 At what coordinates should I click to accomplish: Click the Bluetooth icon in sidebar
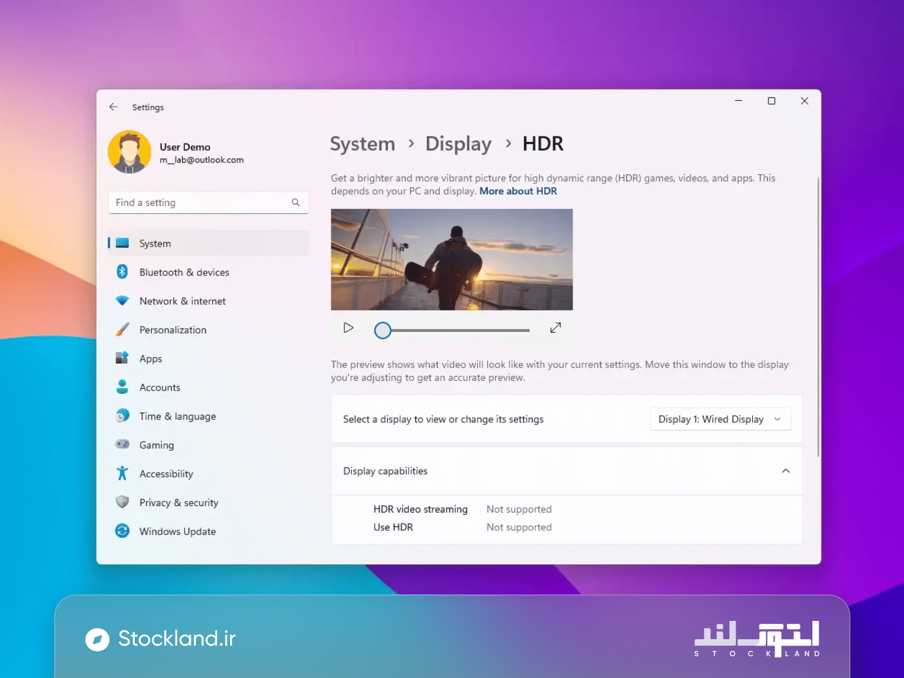122,272
